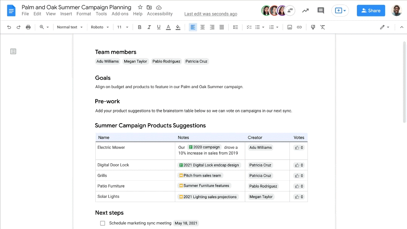Image resolution: width=407 pixels, height=229 pixels.
Task: Open the 'Last edit was seconds ago' link
Action: tap(211, 14)
